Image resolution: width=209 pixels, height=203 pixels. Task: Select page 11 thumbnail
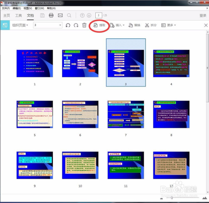[x=126, y=165]
